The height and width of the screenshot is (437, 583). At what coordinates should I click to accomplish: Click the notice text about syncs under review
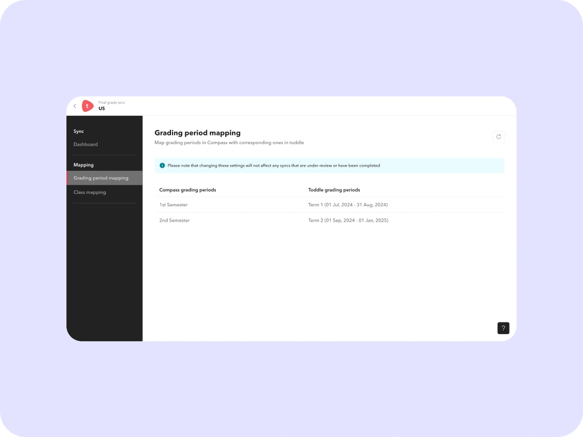coord(273,165)
